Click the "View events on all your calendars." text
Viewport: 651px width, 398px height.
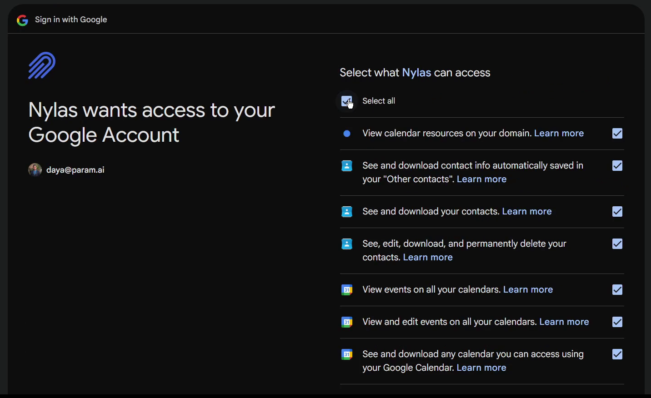pyautogui.click(x=431, y=290)
